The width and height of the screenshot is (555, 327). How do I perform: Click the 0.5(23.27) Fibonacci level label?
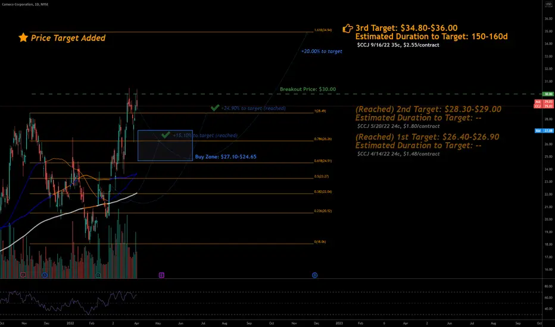322,177
